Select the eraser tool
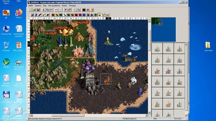216x121 pixels. click(x=44, y=15)
